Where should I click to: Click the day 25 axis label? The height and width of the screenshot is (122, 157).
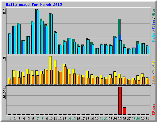[120, 119]
